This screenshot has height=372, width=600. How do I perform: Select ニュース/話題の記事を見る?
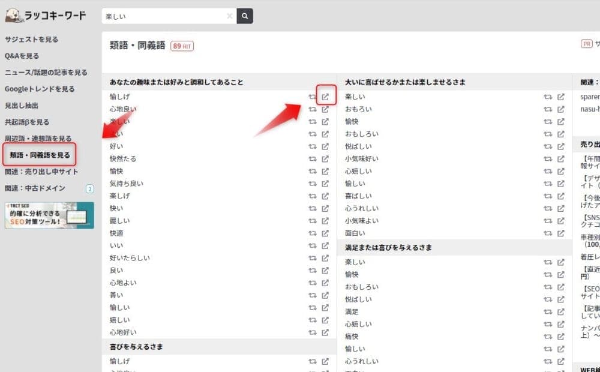[x=46, y=73]
